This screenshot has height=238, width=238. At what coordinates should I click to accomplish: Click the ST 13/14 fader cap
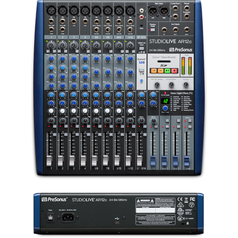click(x=139, y=160)
